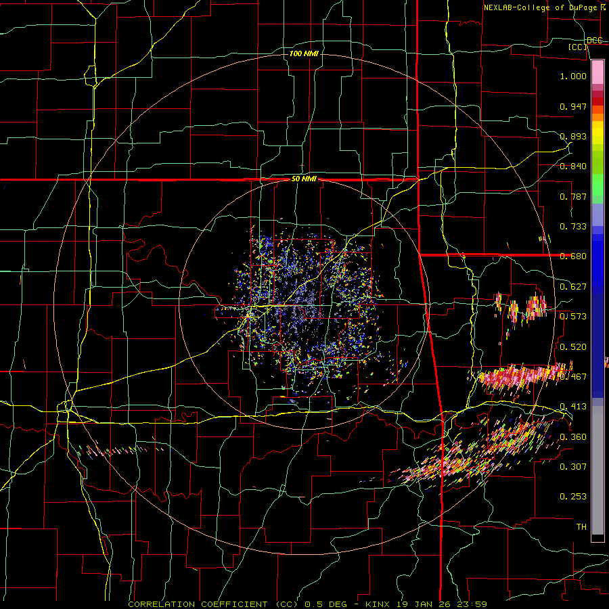Click the 50 NMI range ring label

(304, 179)
